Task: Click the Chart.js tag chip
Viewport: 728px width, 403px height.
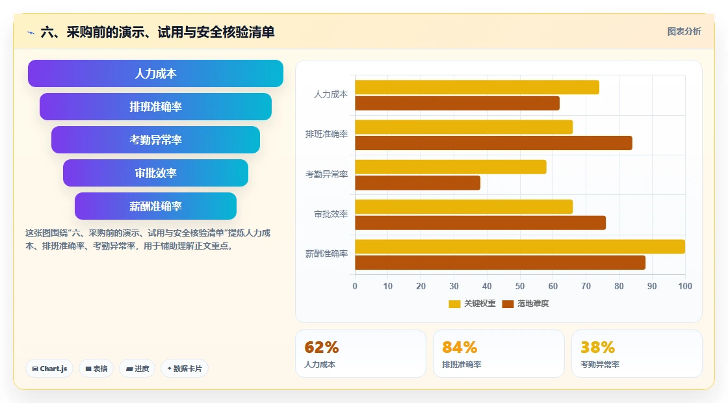Action: pyautogui.click(x=49, y=369)
